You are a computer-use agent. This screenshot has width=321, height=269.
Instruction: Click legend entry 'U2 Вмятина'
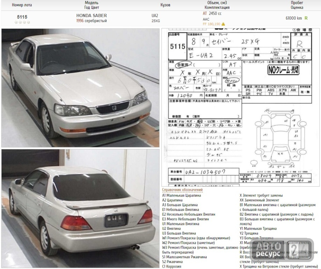click(x=171, y=228)
